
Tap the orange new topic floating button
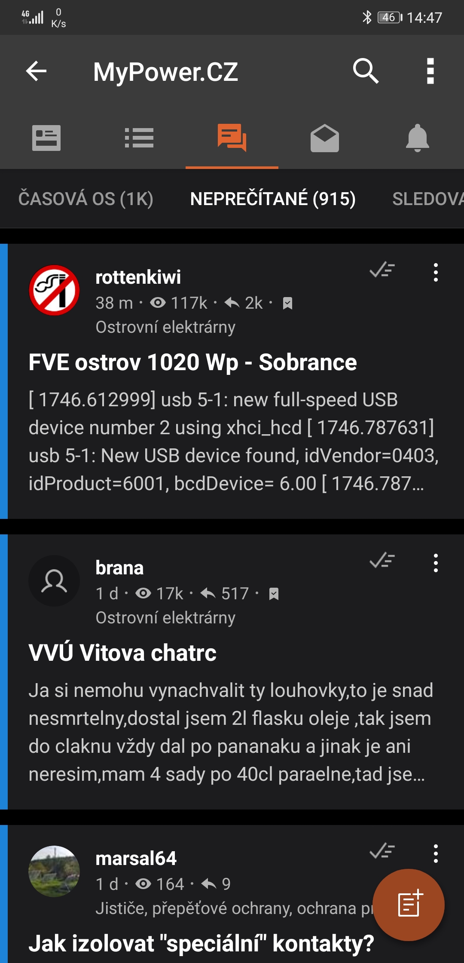point(409,905)
